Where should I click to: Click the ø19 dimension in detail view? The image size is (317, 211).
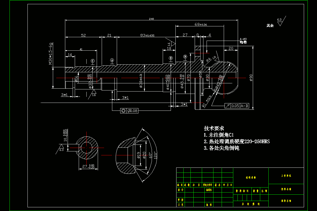point(139,155)
